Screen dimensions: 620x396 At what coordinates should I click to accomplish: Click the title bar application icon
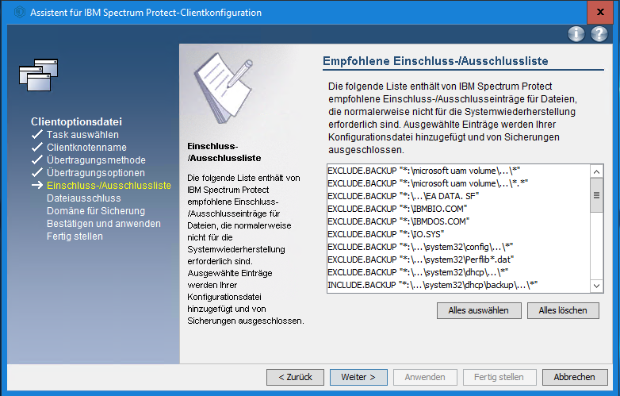pyautogui.click(x=14, y=13)
